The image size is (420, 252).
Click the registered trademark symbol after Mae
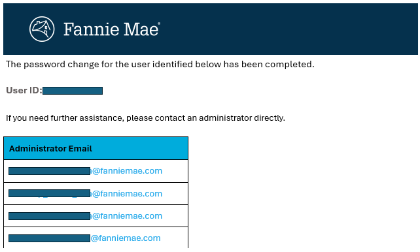click(x=160, y=24)
